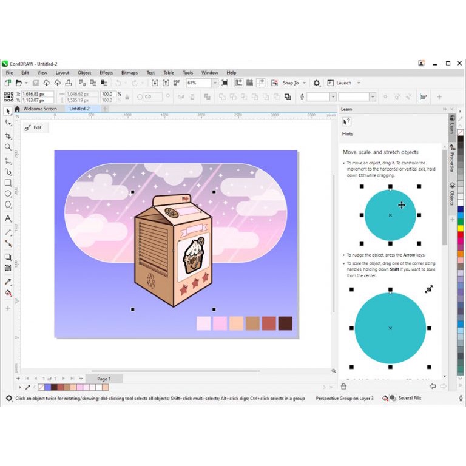Viewport: 466px width, 466px height.
Task: Pick the red swatch in color palette
Action: point(461,228)
